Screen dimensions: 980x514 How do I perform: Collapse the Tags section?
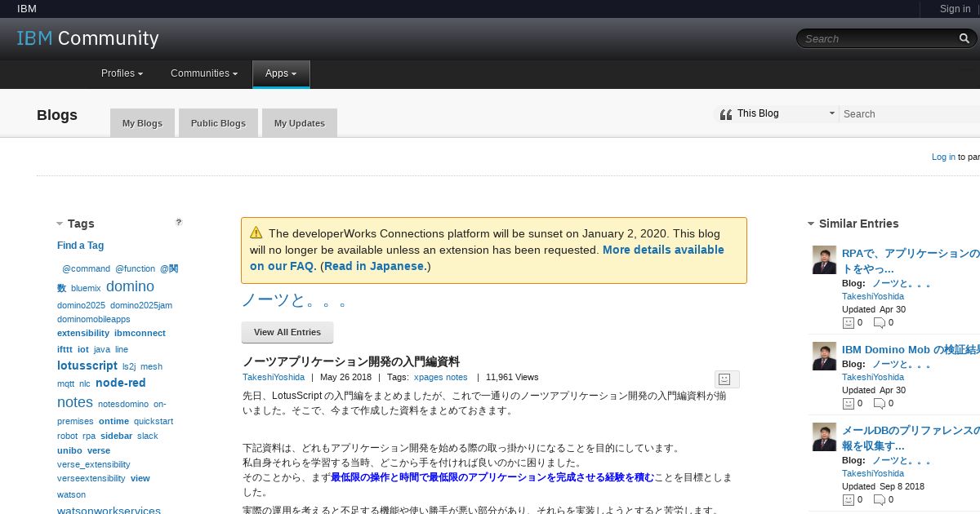point(60,224)
